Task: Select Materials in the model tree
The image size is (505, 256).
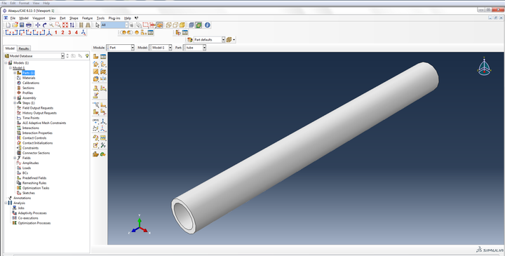Action: (x=29, y=78)
